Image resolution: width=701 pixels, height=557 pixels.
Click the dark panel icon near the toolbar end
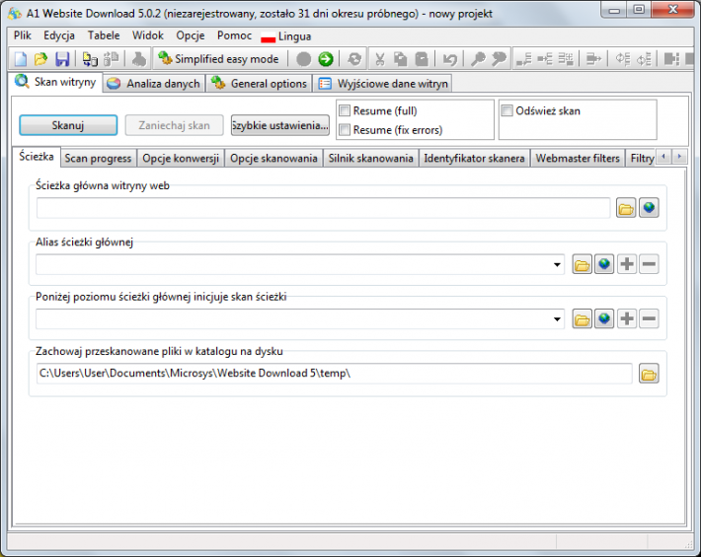671,59
